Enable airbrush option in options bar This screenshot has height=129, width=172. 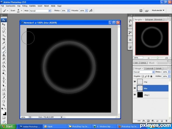pyautogui.click(x=91, y=11)
